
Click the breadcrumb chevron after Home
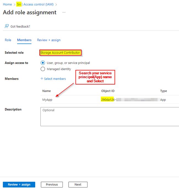[x=14, y=4]
